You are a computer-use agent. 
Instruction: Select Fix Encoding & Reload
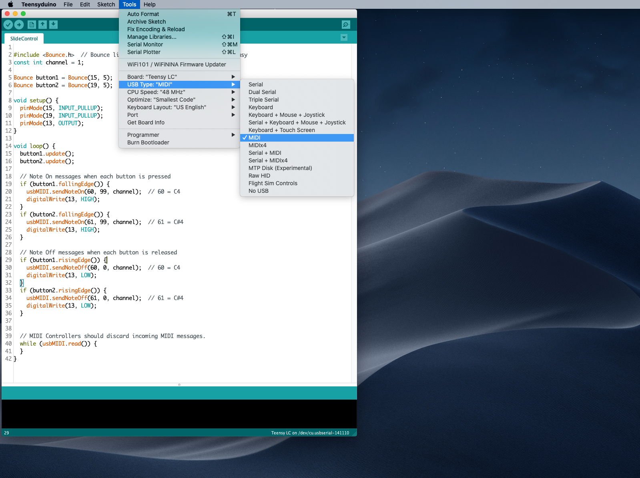pyautogui.click(x=179, y=29)
